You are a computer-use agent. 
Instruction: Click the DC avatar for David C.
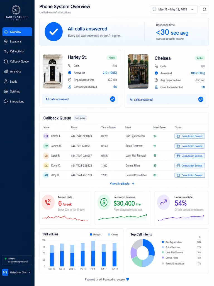46,166
